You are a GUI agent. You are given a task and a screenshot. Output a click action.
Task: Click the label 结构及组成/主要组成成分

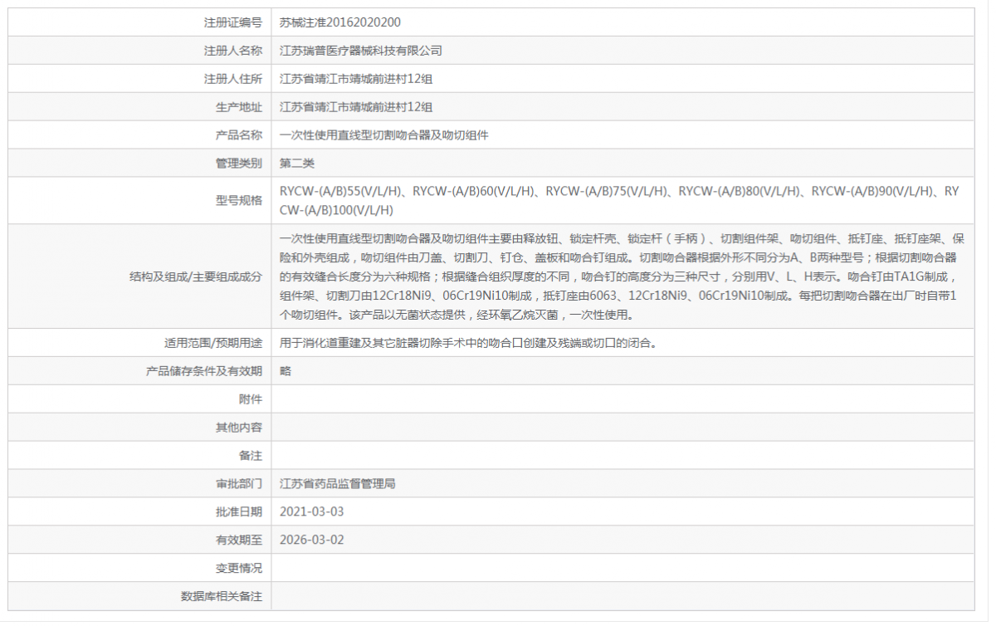(x=196, y=276)
